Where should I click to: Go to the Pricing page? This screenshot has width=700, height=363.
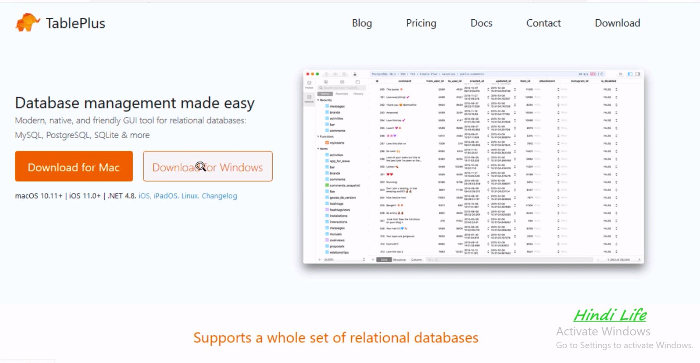421,23
